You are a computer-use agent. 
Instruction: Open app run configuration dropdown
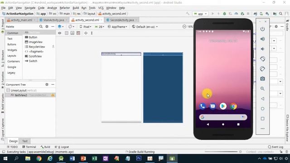[x=200, y=14]
